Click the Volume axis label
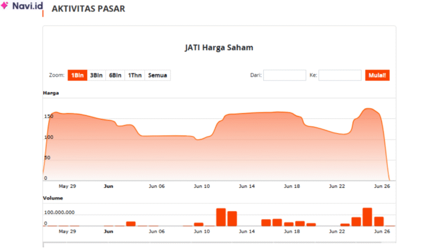This screenshot has height=249, width=444. (53, 198)
